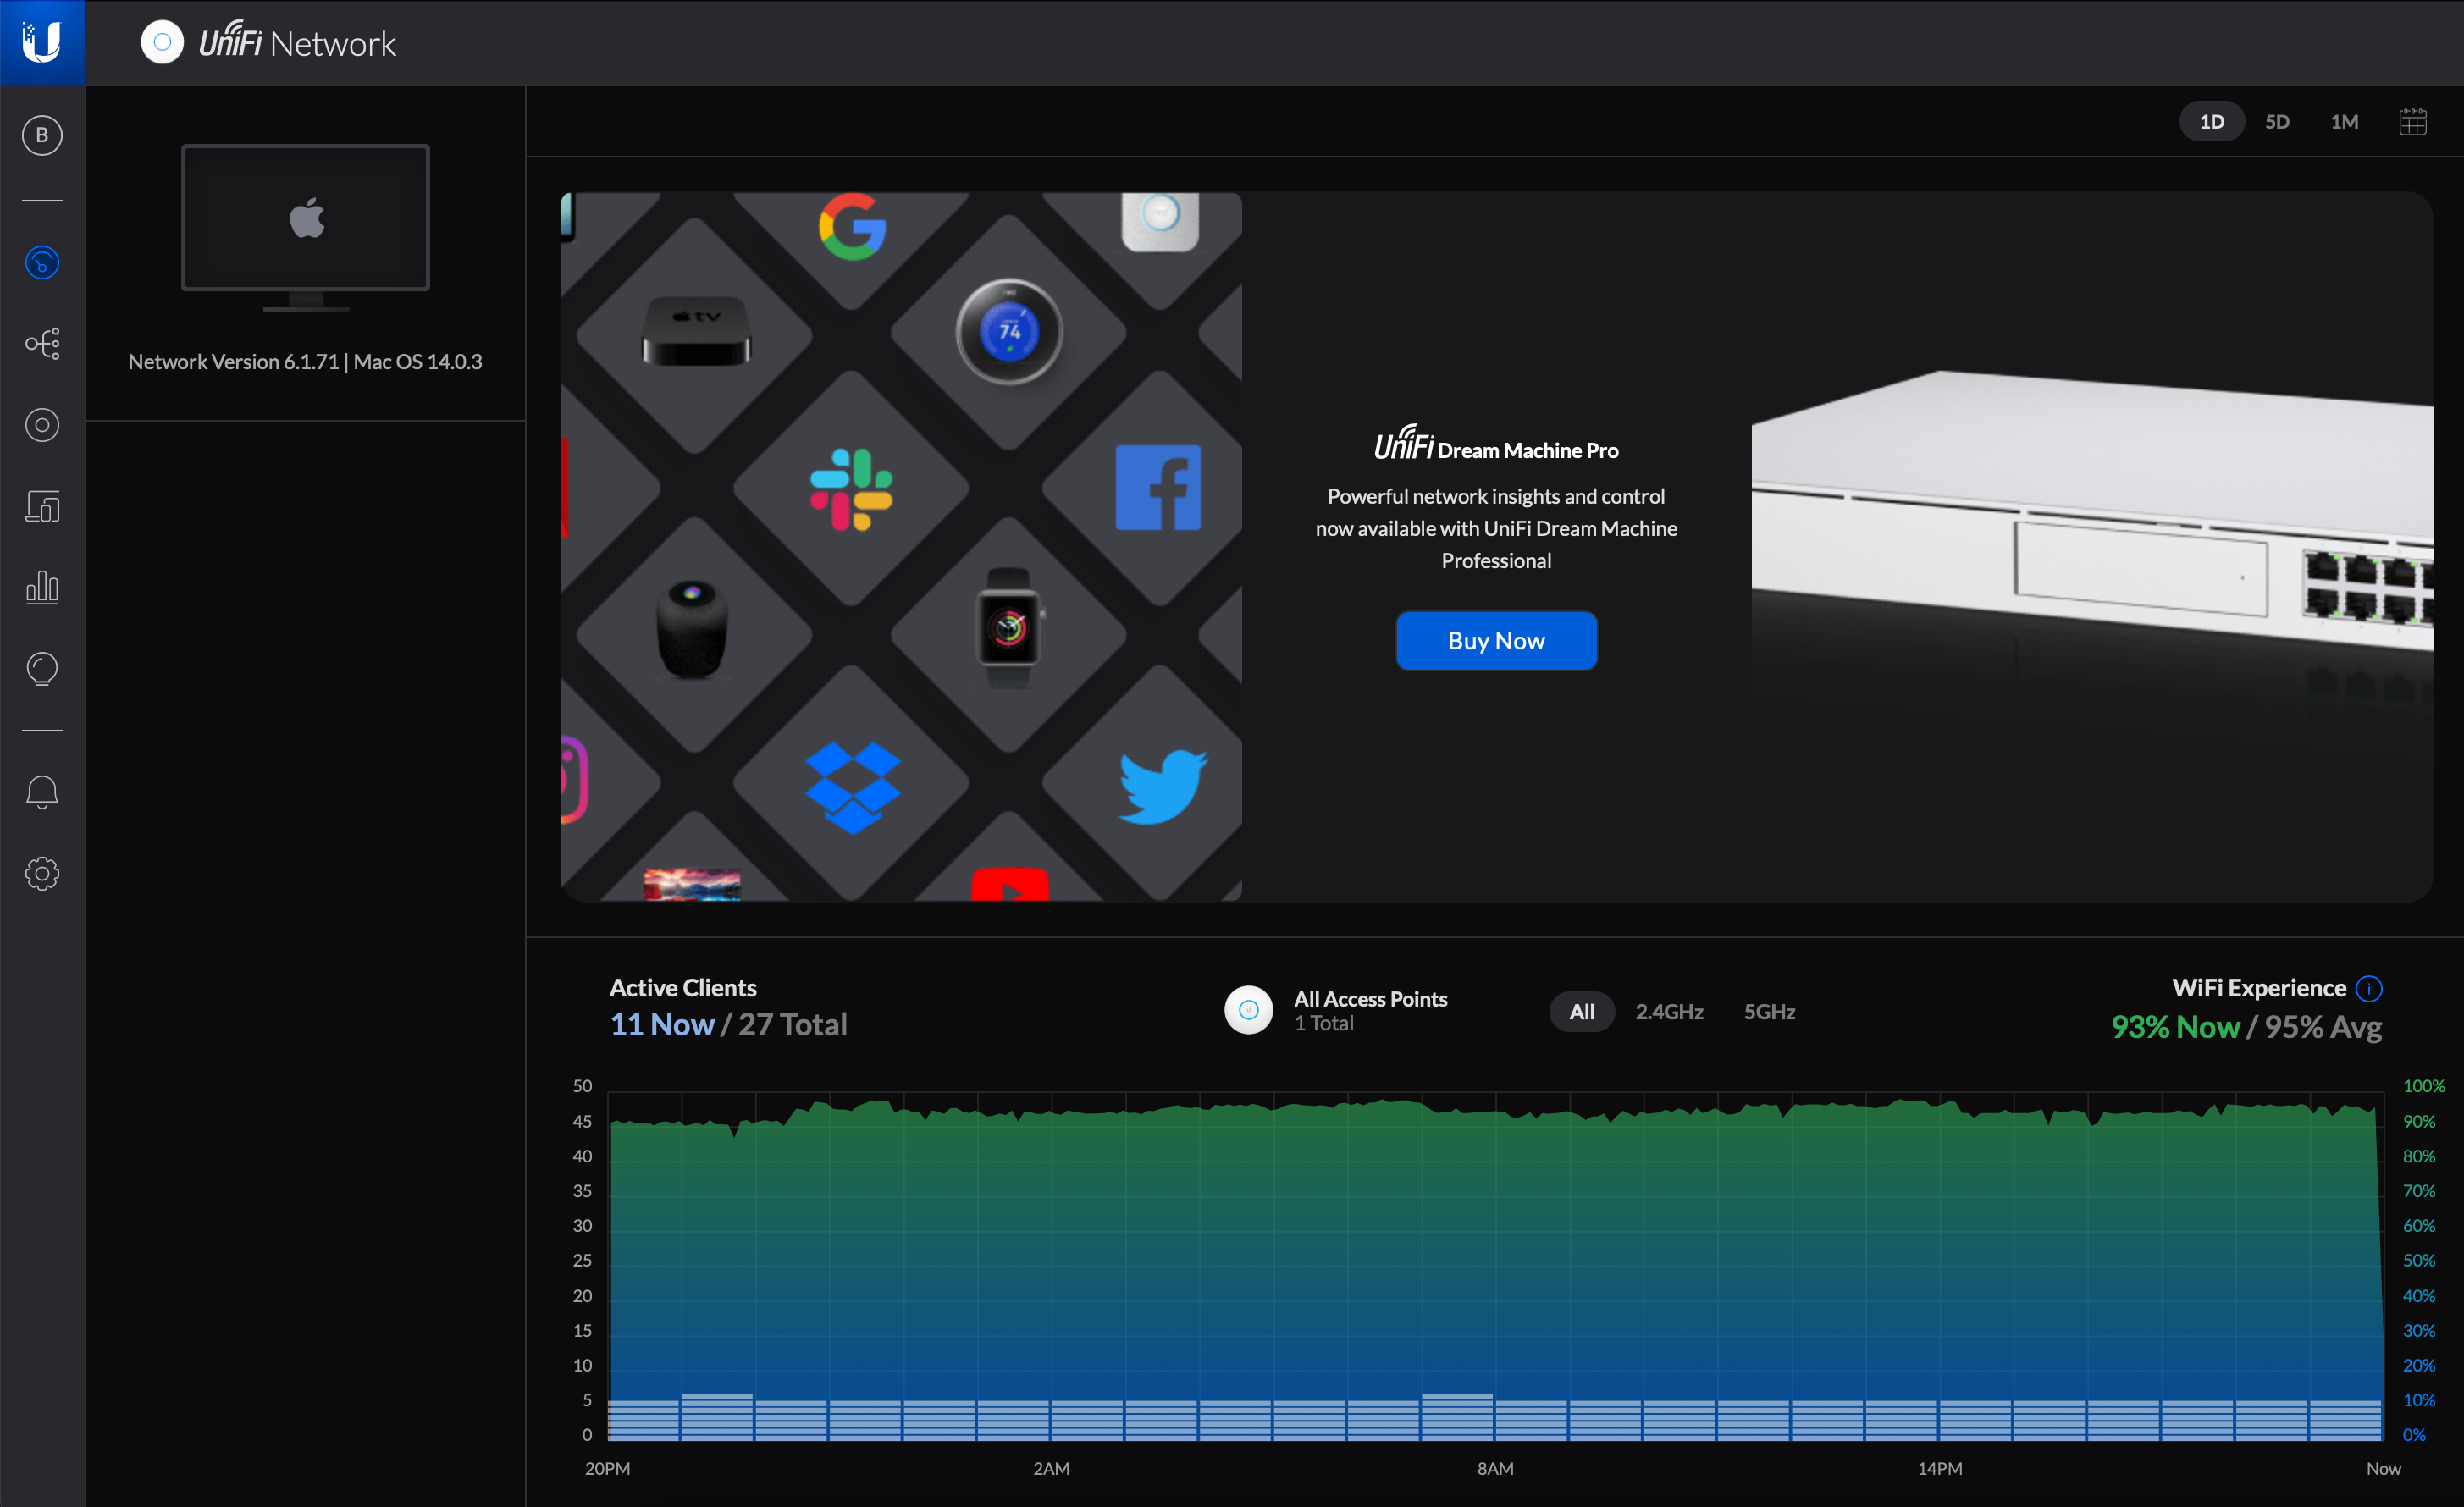The width and height of the screenshot is (2464, 1507).
Task: Open the Dashboard sidebar icon
Action: coord(42,262)
